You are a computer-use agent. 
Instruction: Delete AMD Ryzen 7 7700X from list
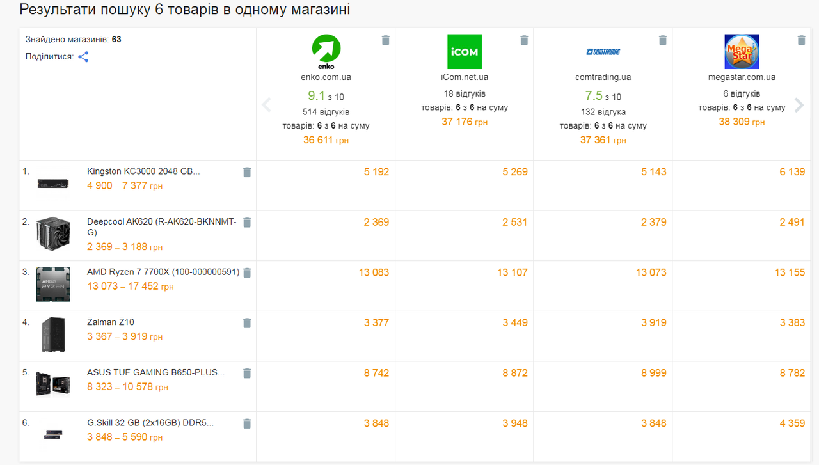pos(247,272)
